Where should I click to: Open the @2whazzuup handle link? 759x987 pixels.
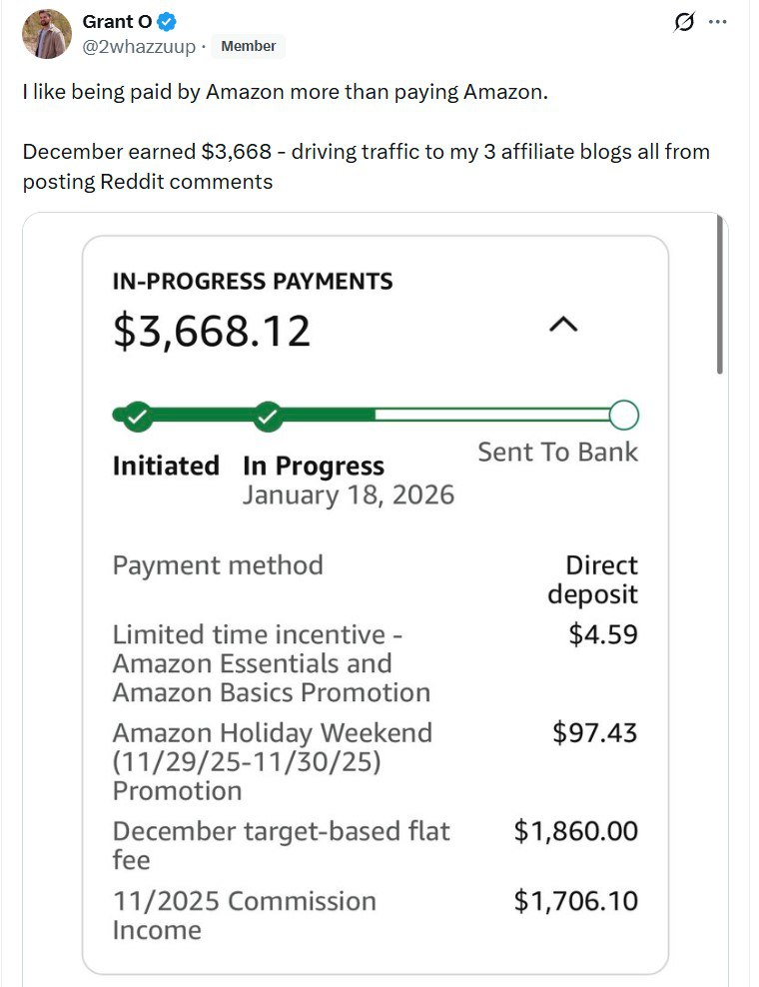click(x=139, y=46)
